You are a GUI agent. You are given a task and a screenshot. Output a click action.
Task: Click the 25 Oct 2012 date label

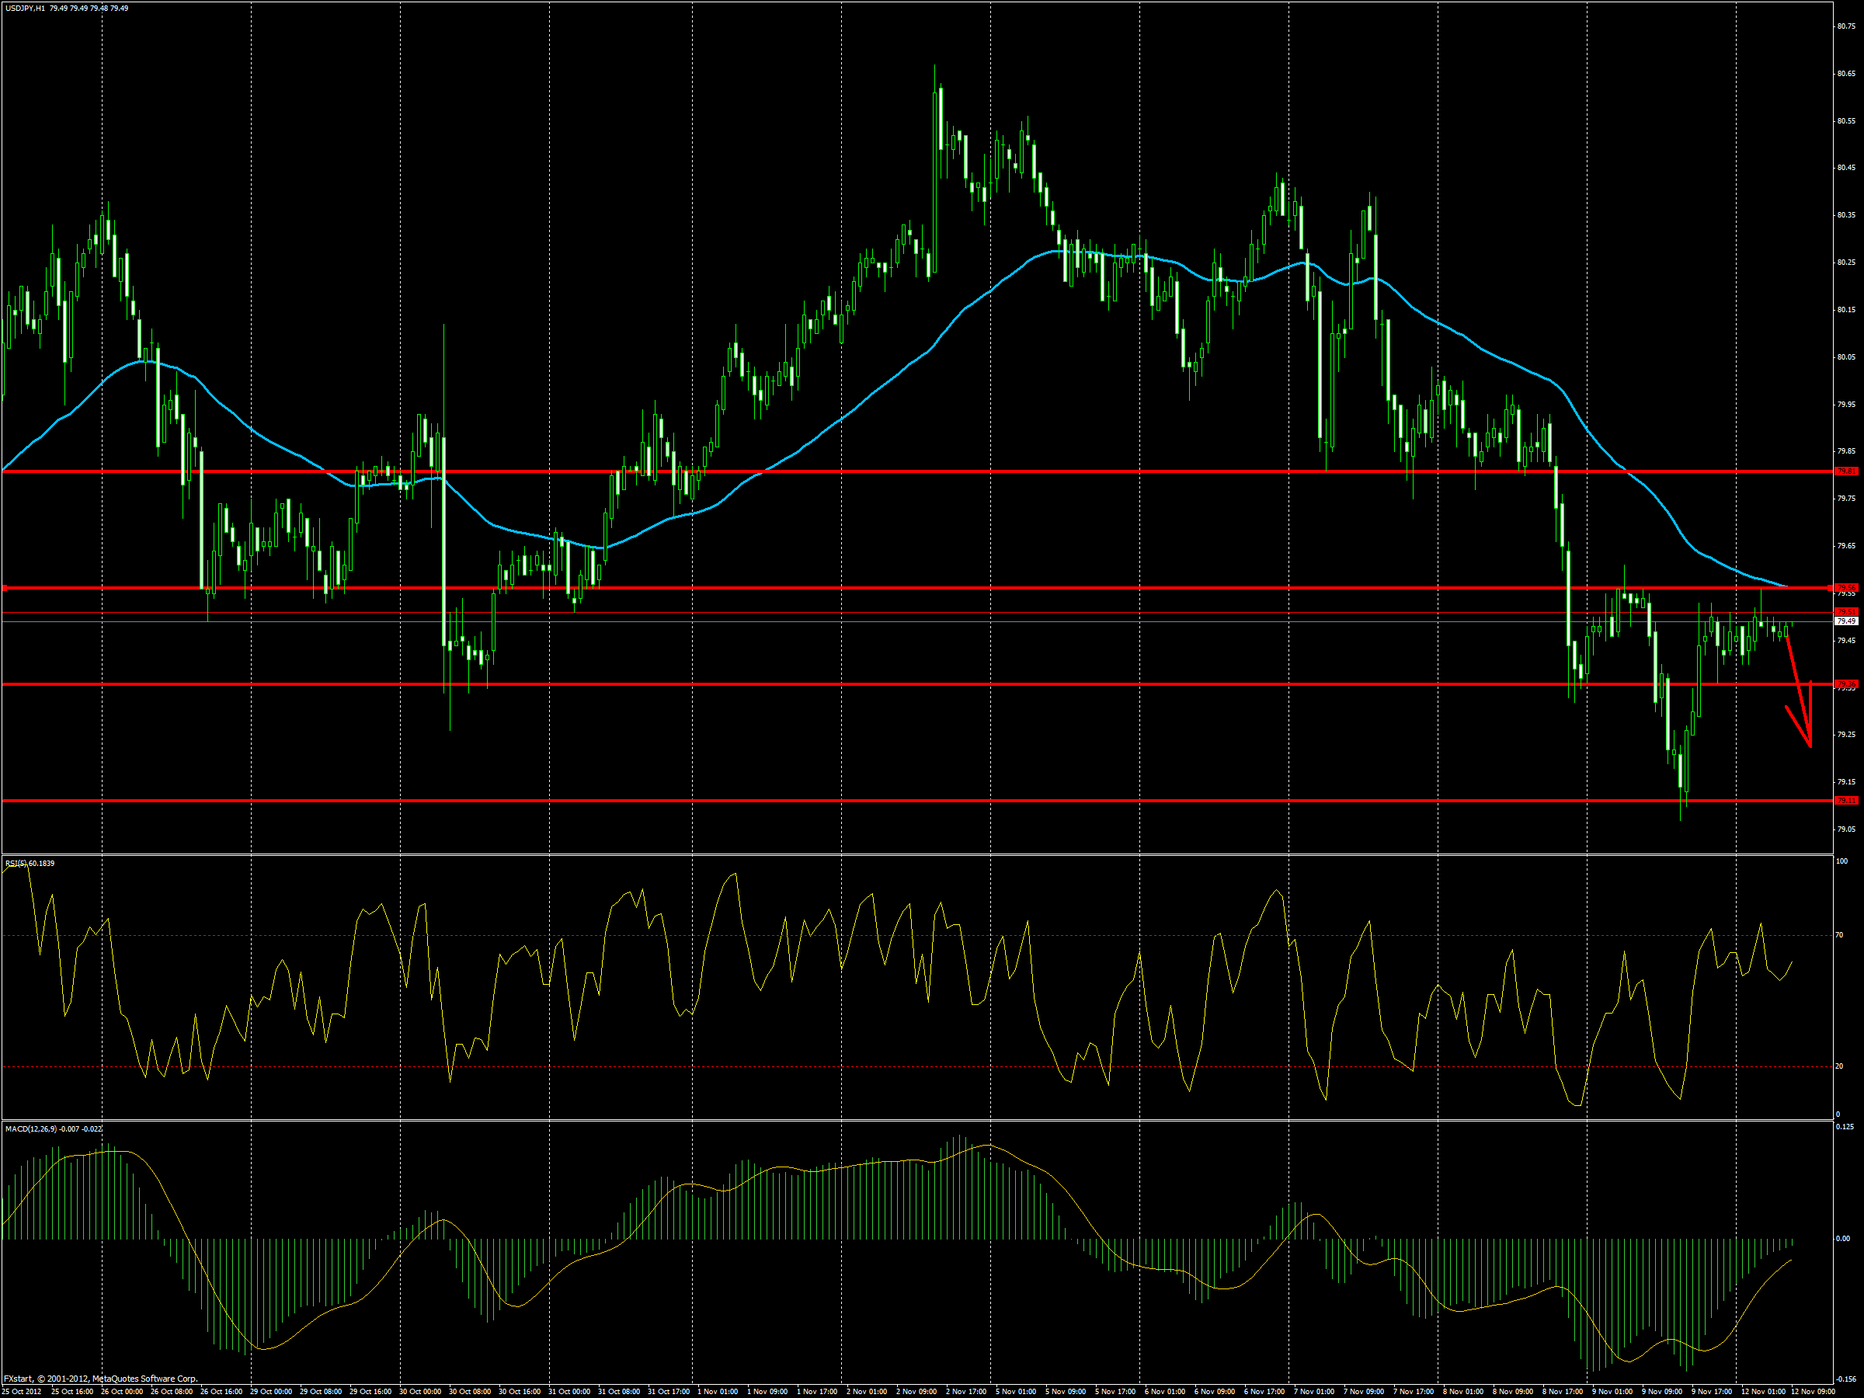point(22,1391)
